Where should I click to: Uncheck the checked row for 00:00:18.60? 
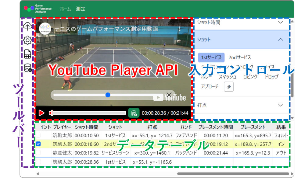coord(38,144)
